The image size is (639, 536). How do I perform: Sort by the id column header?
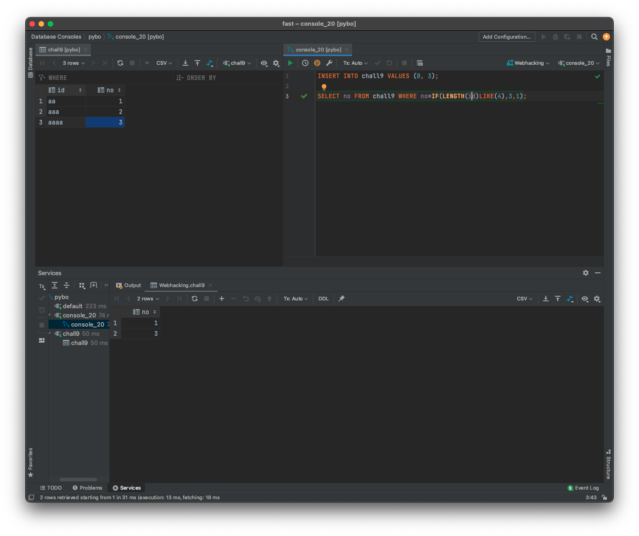65,90
